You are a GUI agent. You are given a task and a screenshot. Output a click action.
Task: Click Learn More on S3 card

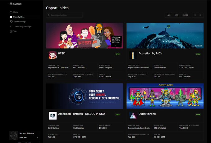pyautogui.click(x=23, y=138)
